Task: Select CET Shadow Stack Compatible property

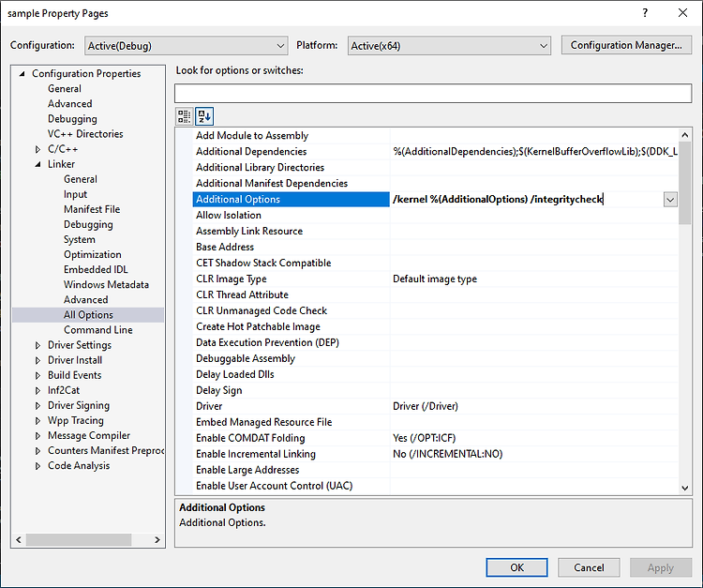Action: (x=435, y=263)
